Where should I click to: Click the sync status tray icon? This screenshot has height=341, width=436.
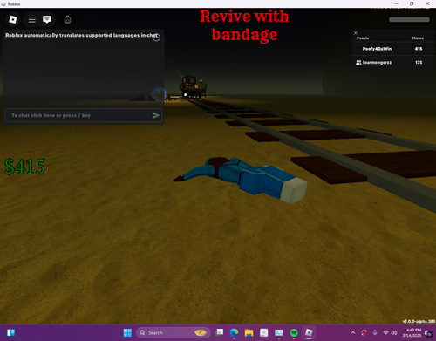364,332
